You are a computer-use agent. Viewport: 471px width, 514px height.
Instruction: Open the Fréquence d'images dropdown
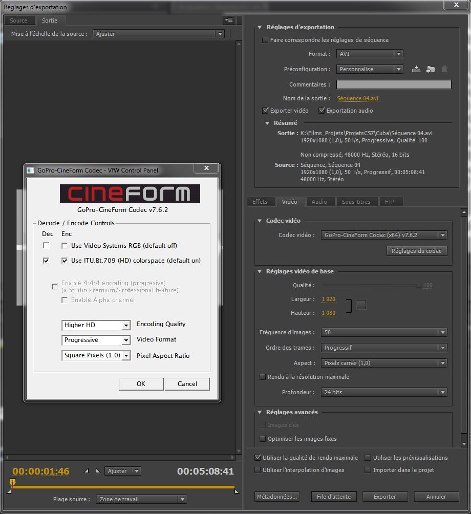(x=384, y=332)
